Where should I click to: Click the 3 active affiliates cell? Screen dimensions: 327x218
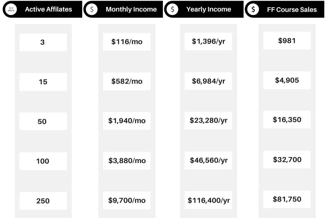[x=43, y=42]
